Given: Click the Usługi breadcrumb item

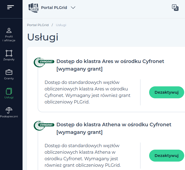Looking at the screenshot, I should tap(61, 25).
